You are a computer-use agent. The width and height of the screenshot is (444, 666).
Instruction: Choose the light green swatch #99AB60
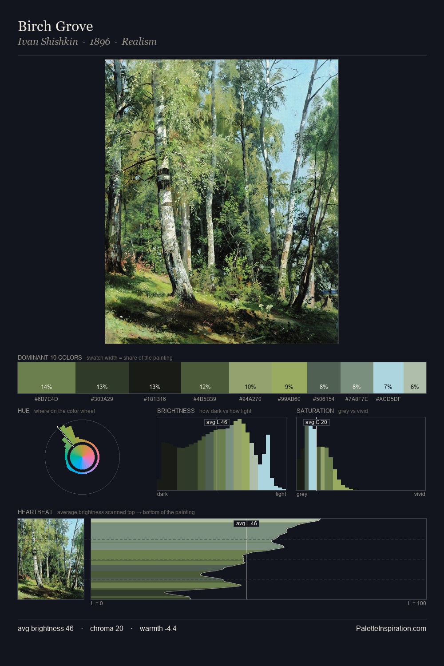289,378
